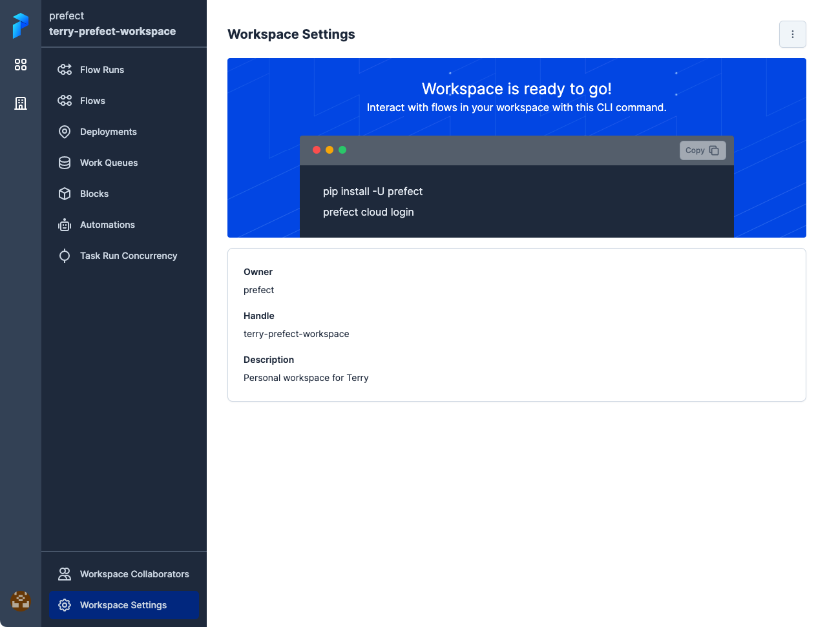Click the Prefect logo icon
827x627 pixels.
click(21, 26)
